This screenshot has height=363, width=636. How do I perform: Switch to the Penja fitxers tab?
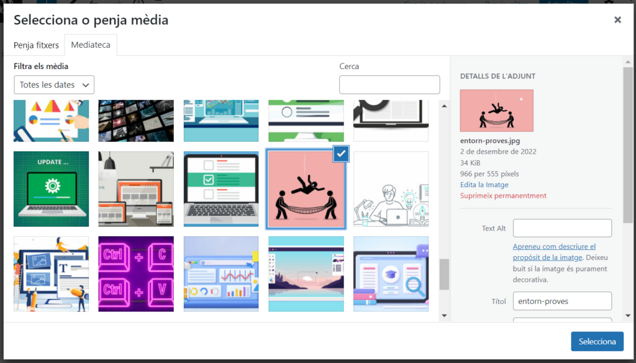(x=36, y=45)
